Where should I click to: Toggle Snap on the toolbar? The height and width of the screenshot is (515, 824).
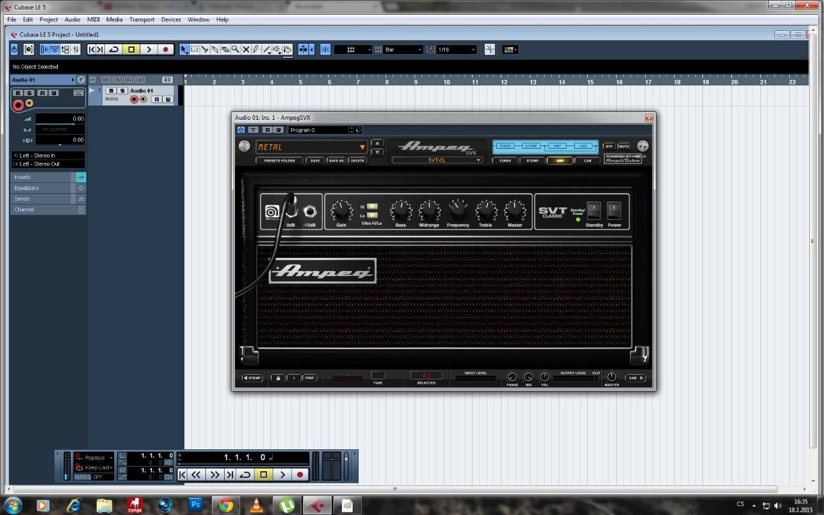325,50
